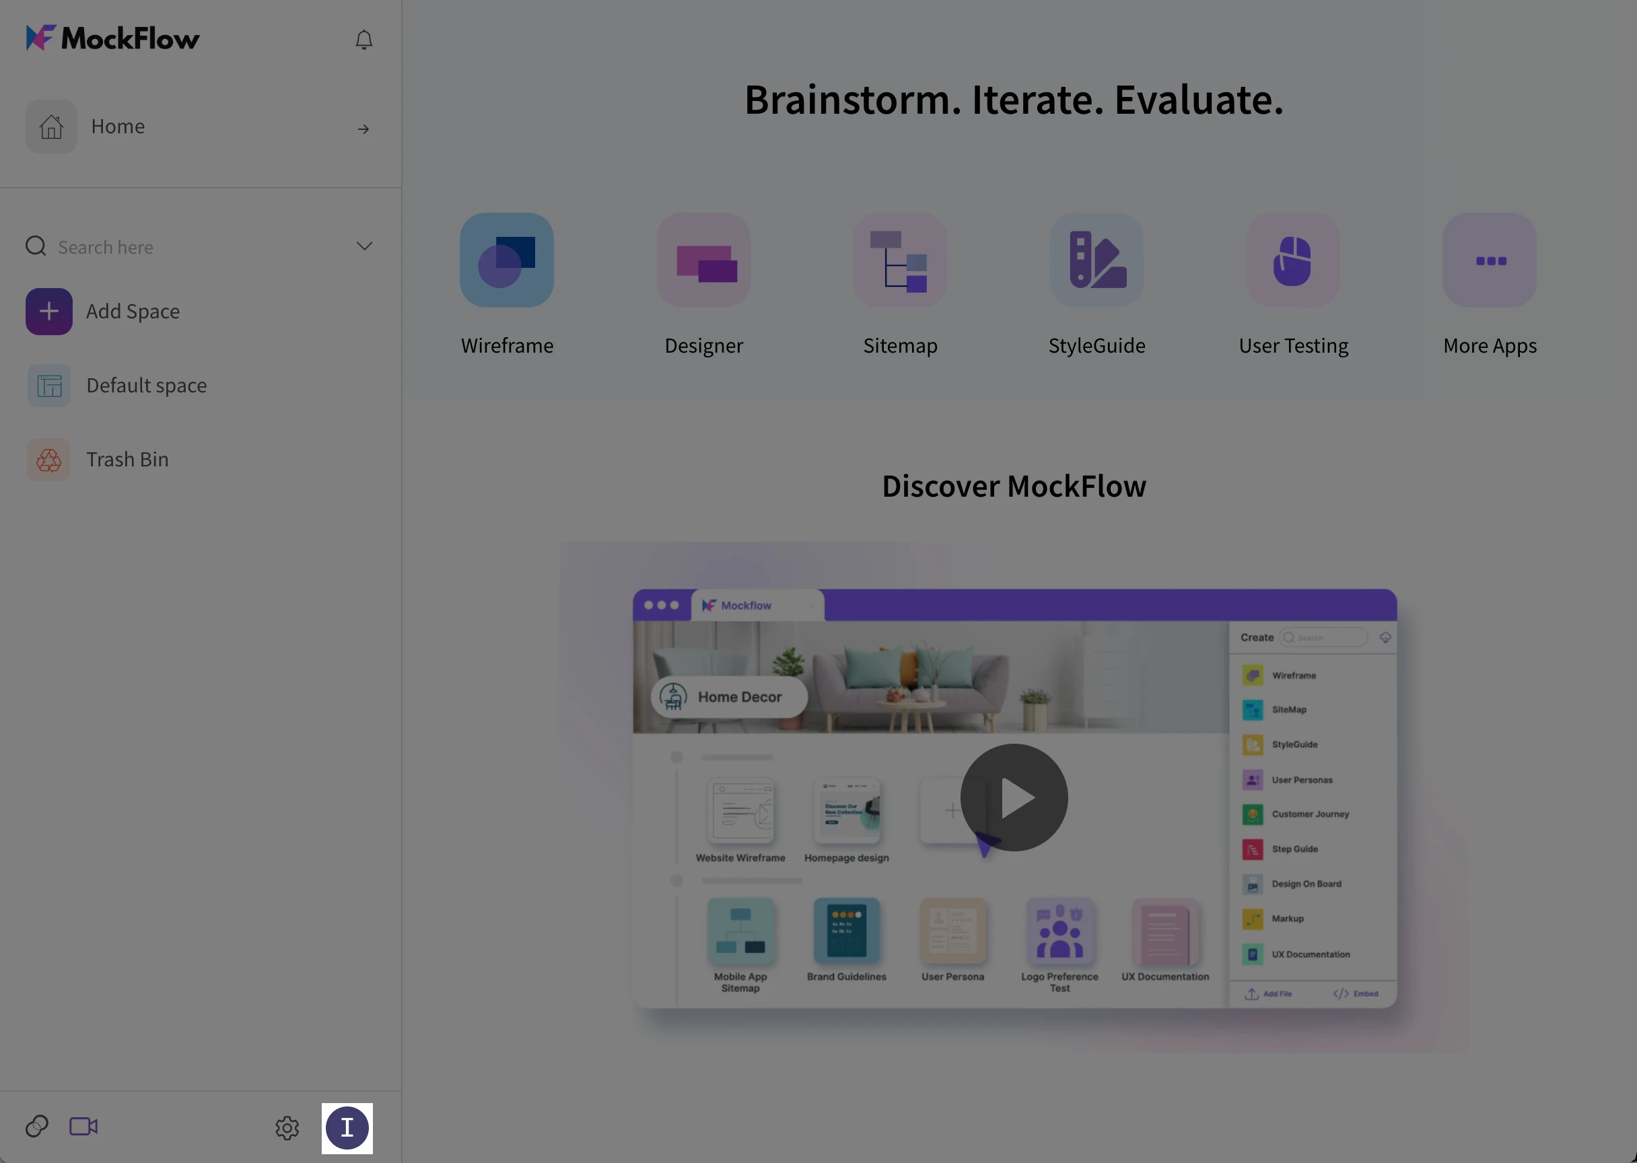Click the link icon in sidebar footer
The width and height of the screenshot is (1637, 1163).
click(36, 1127)
